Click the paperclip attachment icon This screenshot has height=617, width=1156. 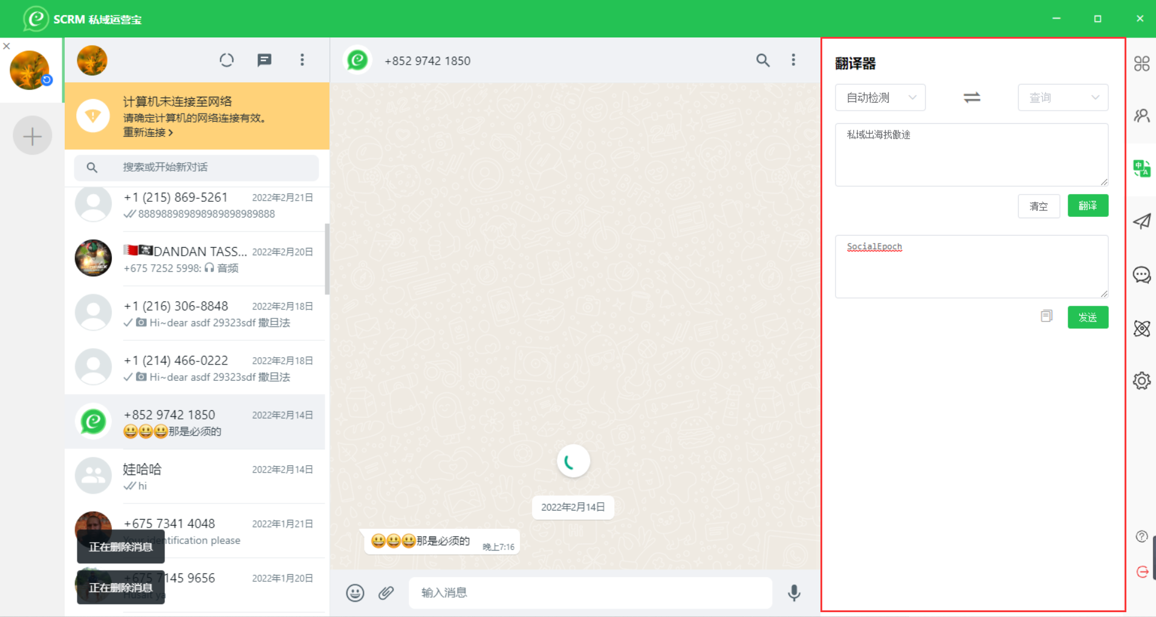[386, 593]
